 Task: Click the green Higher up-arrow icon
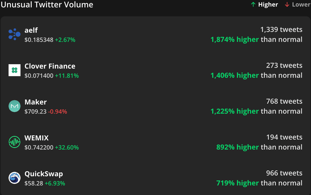pos(253,5)
